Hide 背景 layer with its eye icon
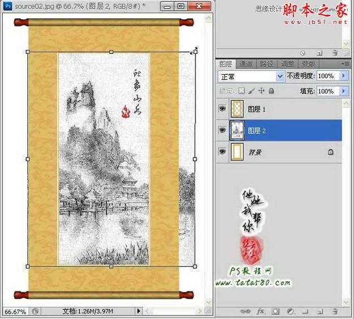 coord(222,151)
